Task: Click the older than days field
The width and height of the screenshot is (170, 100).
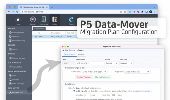Action: tap(87, 95)
